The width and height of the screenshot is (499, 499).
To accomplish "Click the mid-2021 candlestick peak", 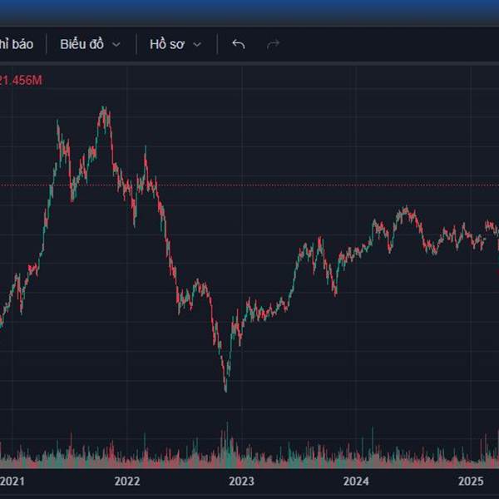I will (x=57, y=125).
